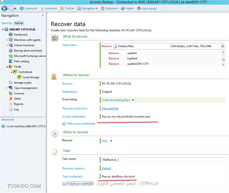229x193 pixels.
Task: Click the Data catalog icon
Action: (x=11, y=61)
